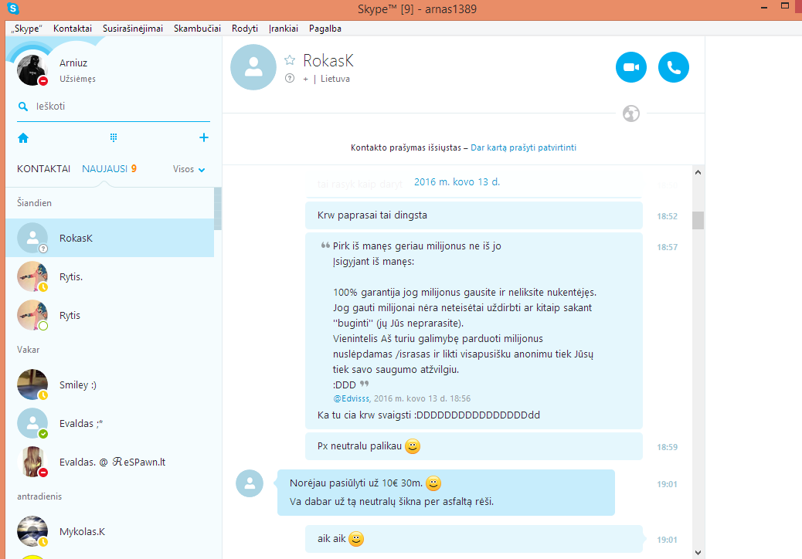Click the Arniuz display name

(x=73, y=63)
